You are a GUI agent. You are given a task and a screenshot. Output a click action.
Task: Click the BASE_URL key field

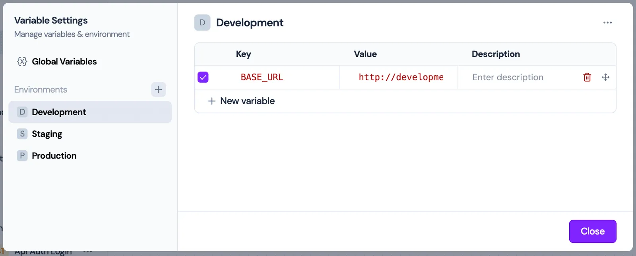(x=262, y=77)
